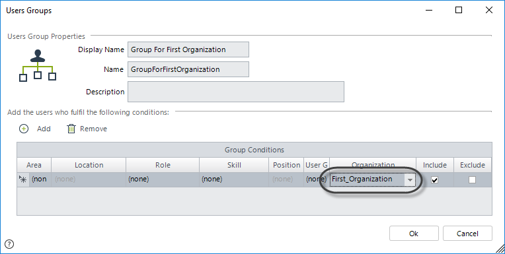The width and height of the screenshot is (505, 254).
Task: Click the User G column header
Action: [x=317, y=165]
